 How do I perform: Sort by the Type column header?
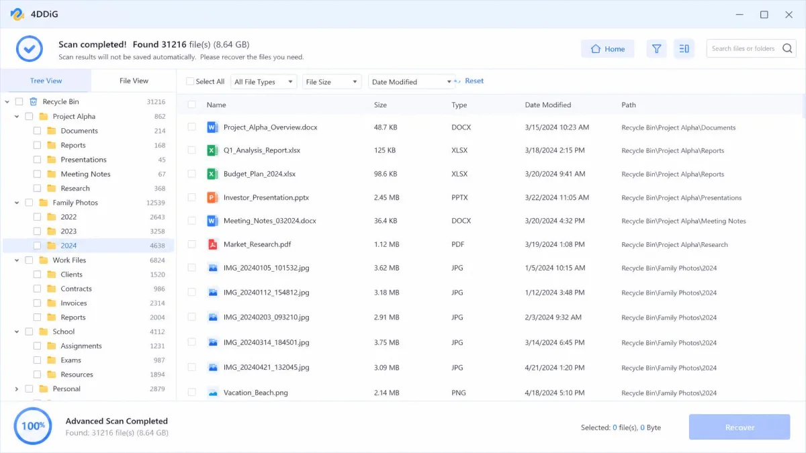tap(459, 105)
